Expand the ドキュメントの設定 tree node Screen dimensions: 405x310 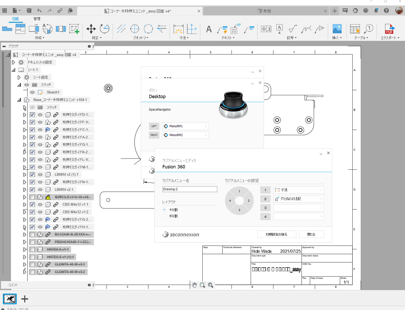(x=14, y=62)
